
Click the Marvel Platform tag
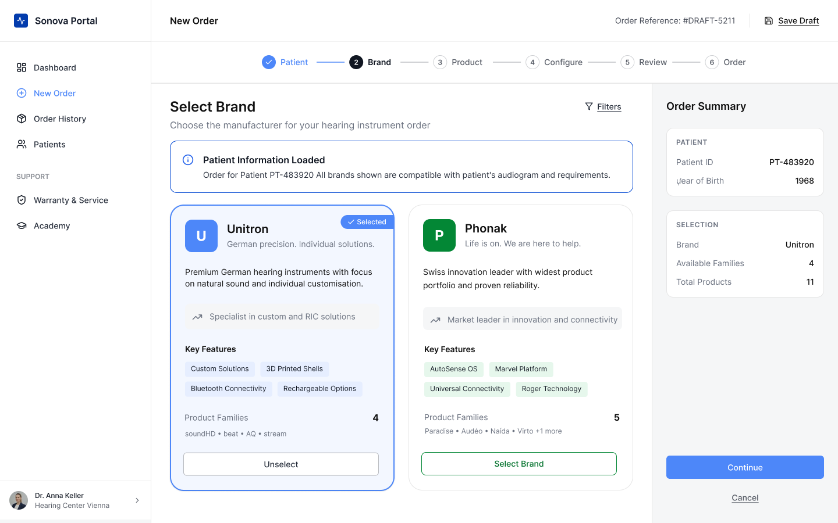coord(521,369)
